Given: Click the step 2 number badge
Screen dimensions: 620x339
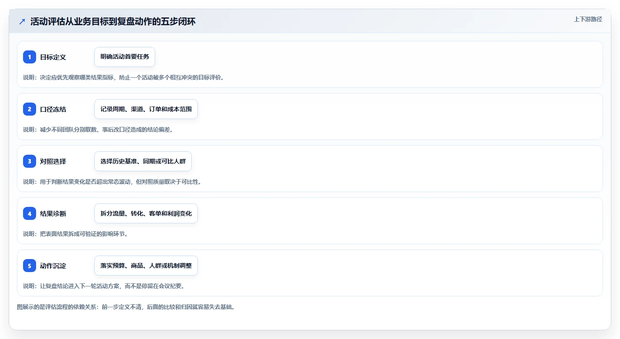Looking at the screenshot, I should click(30, 109).
